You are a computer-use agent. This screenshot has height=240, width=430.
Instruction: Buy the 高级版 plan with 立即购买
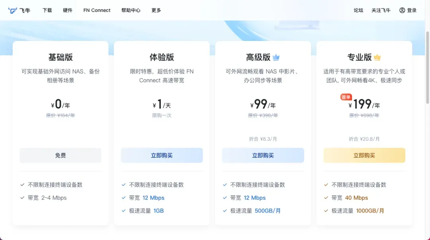coord(263,155)
